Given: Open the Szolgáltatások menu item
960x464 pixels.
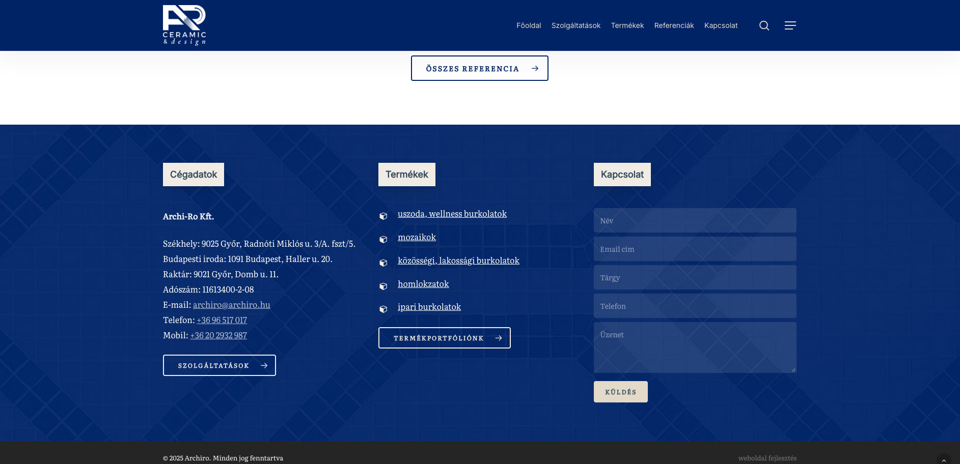Looking at the screenshot, I should [x=575, y=25].
